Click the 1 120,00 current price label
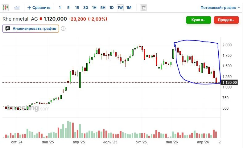Image resolution: width=243 pixels, height=148 pixels. click(x=229, y=83)
